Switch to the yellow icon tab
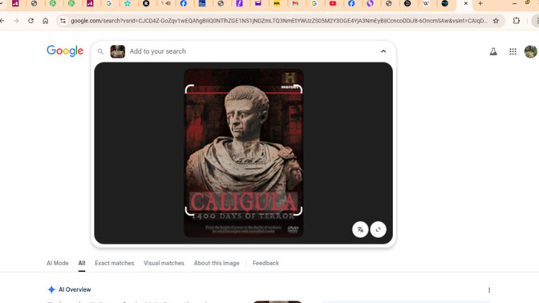Screen dimensions: 539x303 [x=277, y=3]
